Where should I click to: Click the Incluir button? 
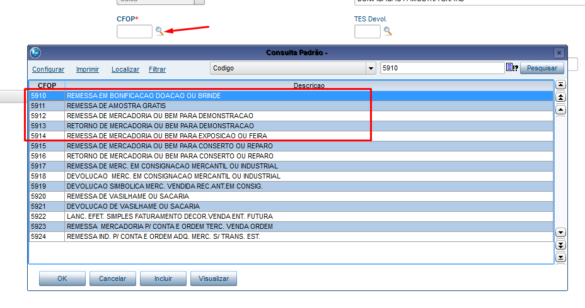click(x=163, y=278)
